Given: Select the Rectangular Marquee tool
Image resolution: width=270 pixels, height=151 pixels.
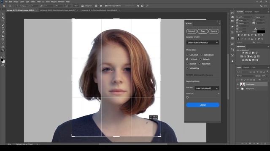Looking at the screenshot, I should (x=3, y=21).
